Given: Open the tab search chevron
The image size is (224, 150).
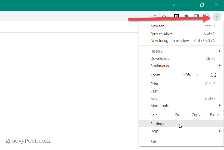Looking at the screenshot, I should pyautogui.click(x=173, y=5).
